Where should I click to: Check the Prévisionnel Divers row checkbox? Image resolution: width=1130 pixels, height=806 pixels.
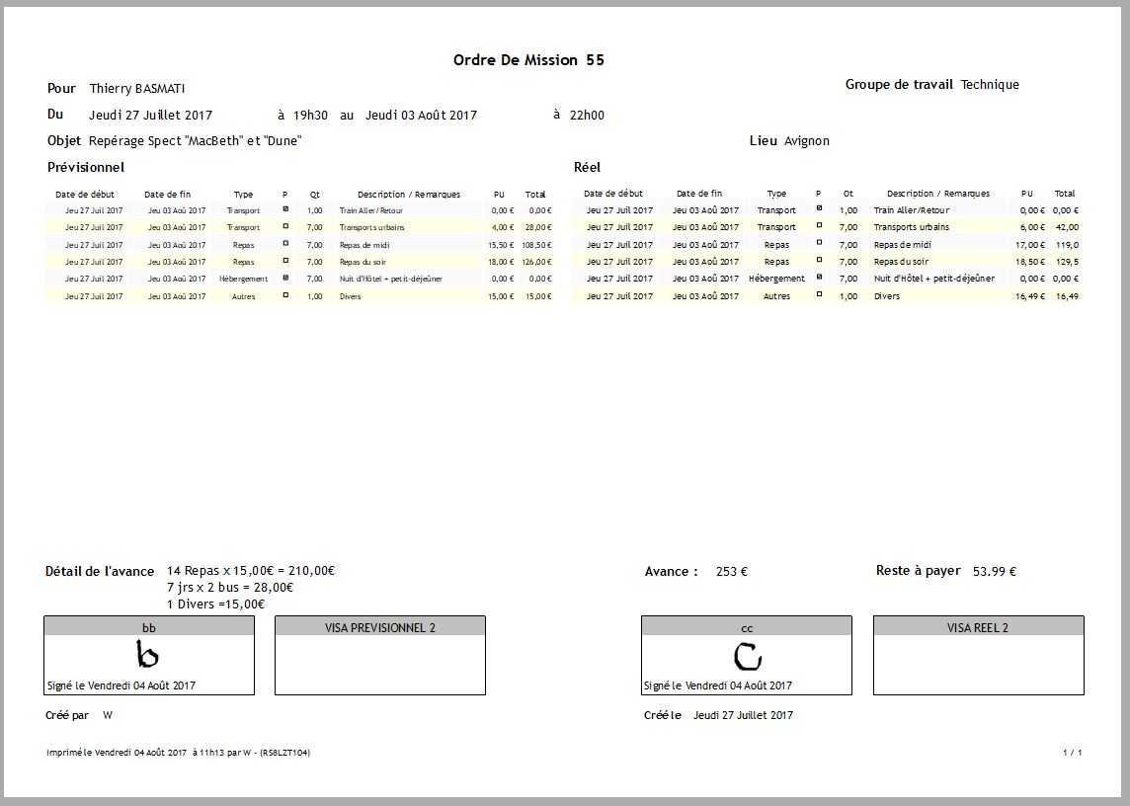point(285,295)
